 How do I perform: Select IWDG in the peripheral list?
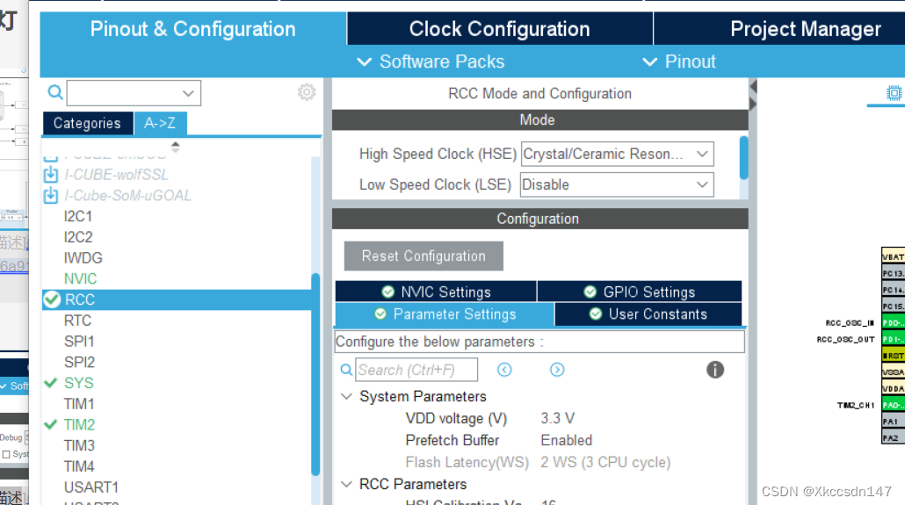[x=83, y=257]
